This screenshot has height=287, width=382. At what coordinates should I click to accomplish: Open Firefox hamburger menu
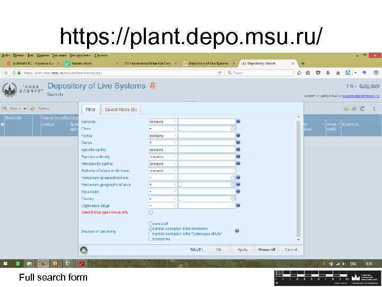376,73
